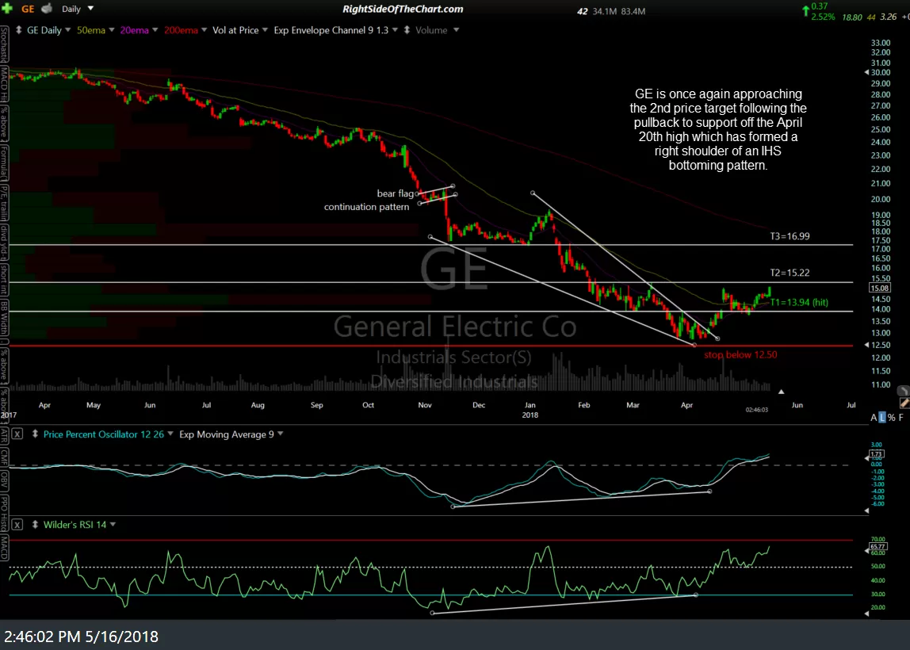The height and width of the screenshot is (650, 910).
Task: Click the green plus add-chart icon
Action: [7, 9]
